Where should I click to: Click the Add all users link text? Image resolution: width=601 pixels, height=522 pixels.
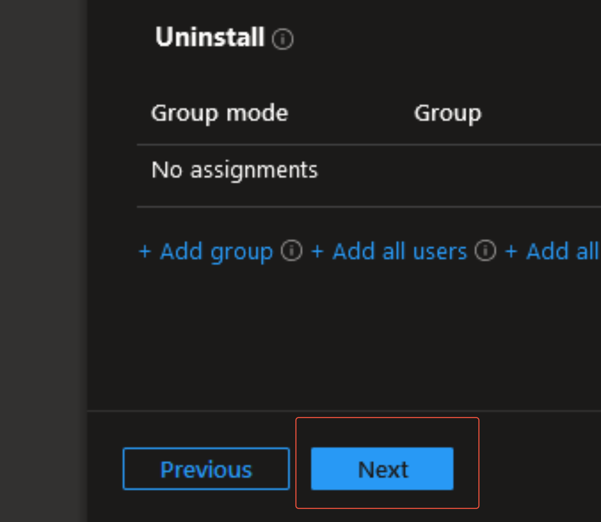coord(399,251)
